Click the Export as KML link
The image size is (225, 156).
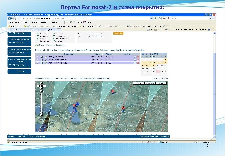click(x=161, y=78)
